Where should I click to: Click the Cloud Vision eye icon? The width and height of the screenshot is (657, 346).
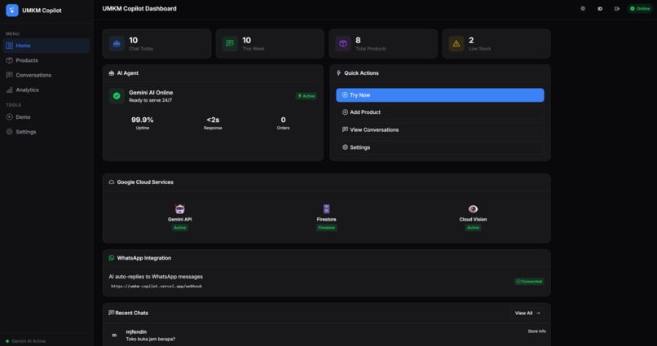tap(473, 208)
